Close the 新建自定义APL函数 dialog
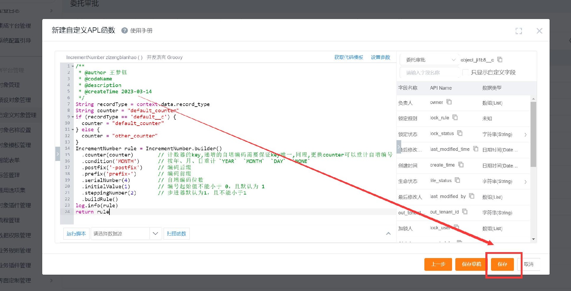571x291 pixels. tap(539, 31)
